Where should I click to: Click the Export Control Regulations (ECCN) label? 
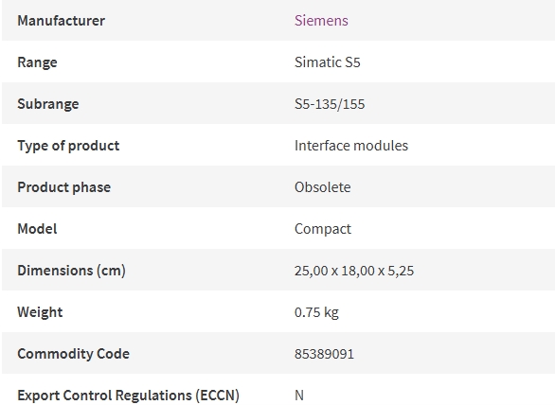129,396
